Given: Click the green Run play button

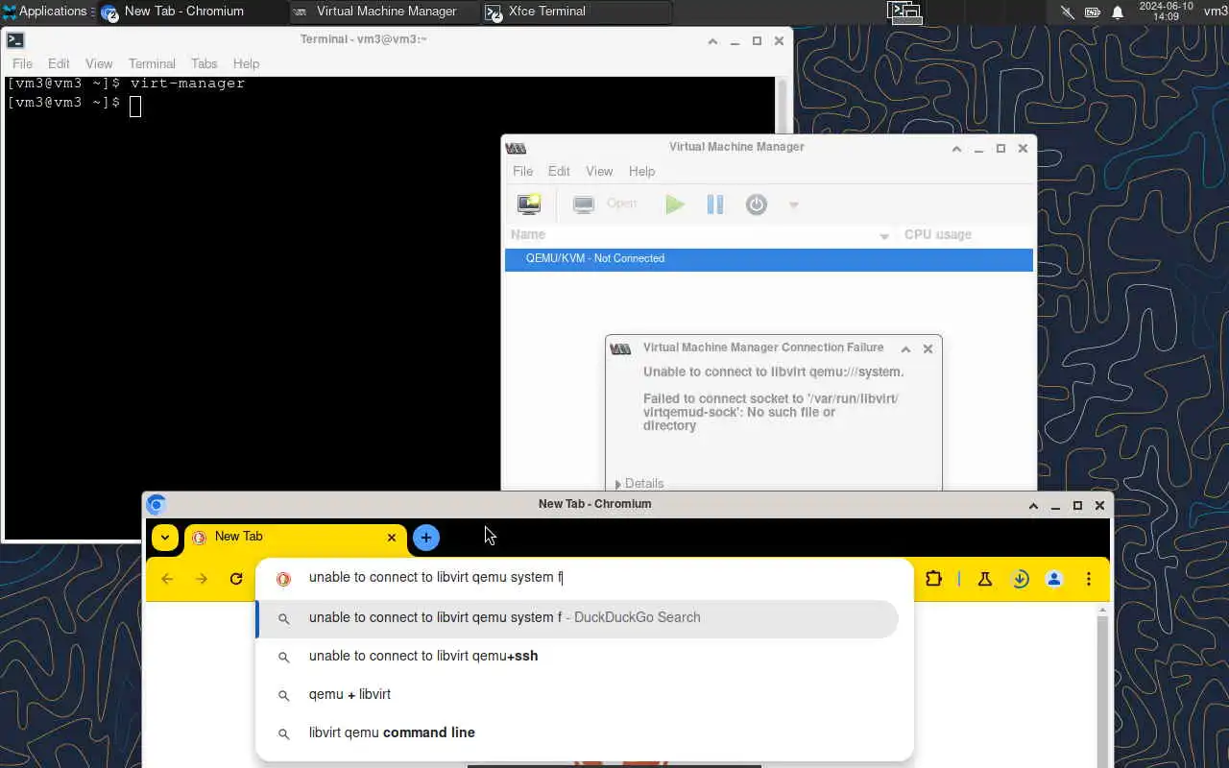Looking at the screenshot, I should click(675, 204).
